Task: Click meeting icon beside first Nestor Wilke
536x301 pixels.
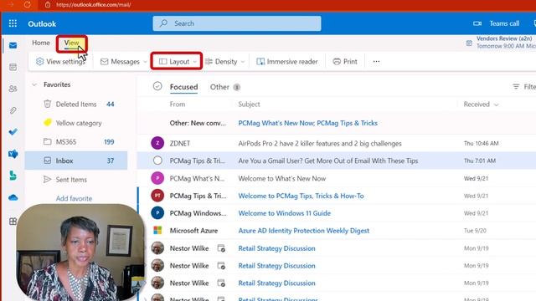Action: coord(221,248)
